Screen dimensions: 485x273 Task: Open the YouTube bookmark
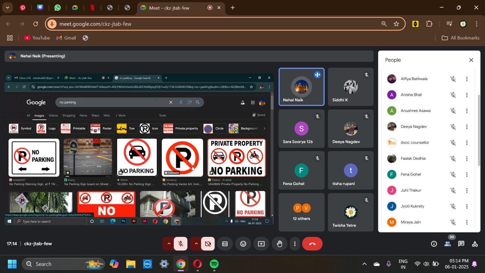(37, 38)
